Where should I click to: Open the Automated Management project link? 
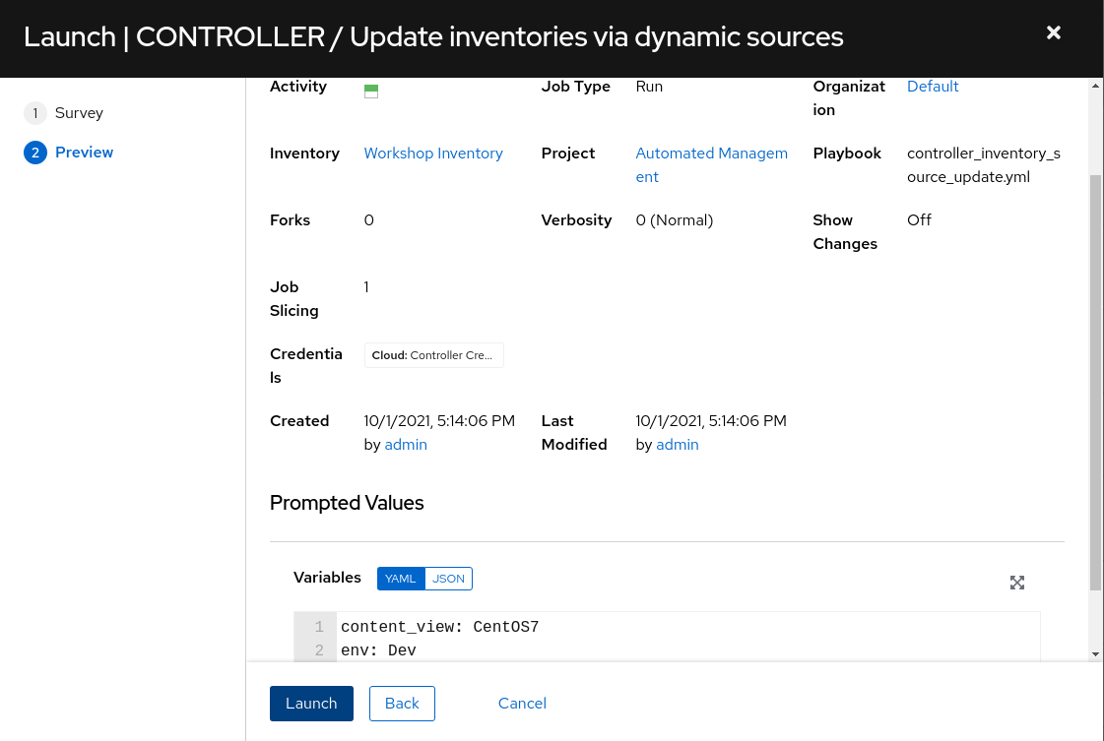tap(711, 164)
